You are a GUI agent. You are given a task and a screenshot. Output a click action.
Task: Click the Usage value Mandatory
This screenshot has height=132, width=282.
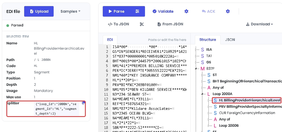coord(43,91)
